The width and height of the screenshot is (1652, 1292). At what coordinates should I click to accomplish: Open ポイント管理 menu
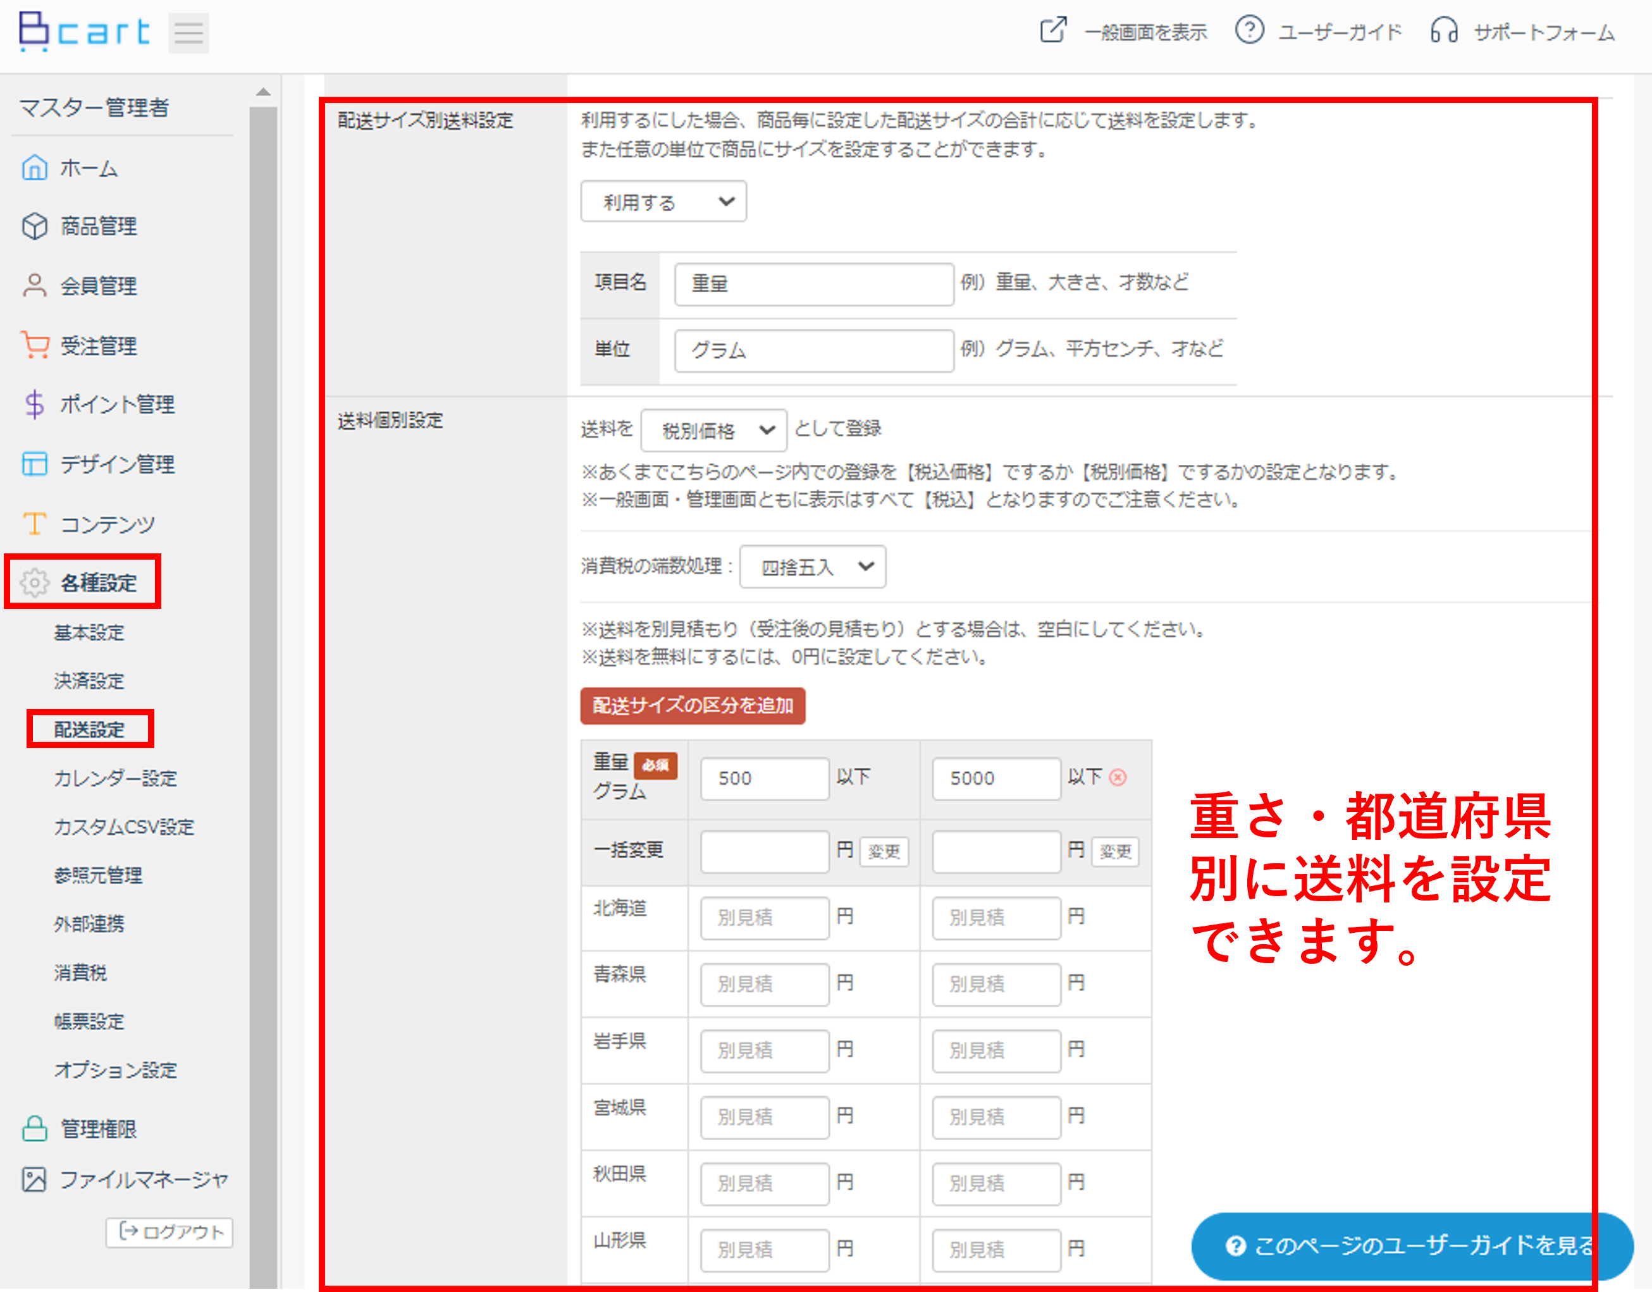[117, 405]
